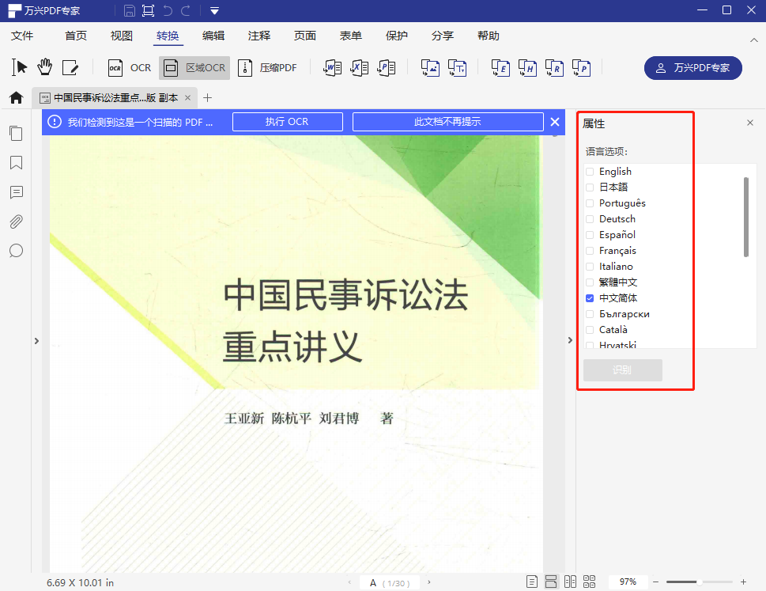Viewport: 766px width, 591px height.
Task: Open the 文件 menu
Action: (23, 36)
